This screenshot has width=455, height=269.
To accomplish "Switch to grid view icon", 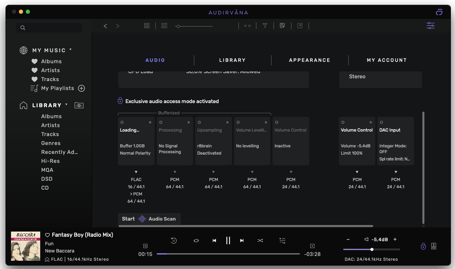I will click(x=147, y=26).
